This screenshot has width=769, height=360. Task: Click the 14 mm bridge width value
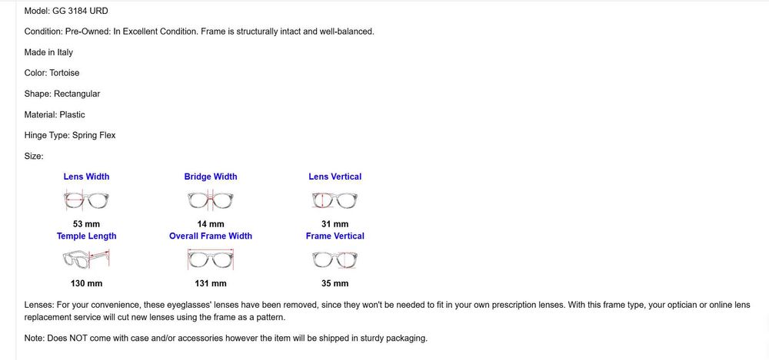coord(211,224)
